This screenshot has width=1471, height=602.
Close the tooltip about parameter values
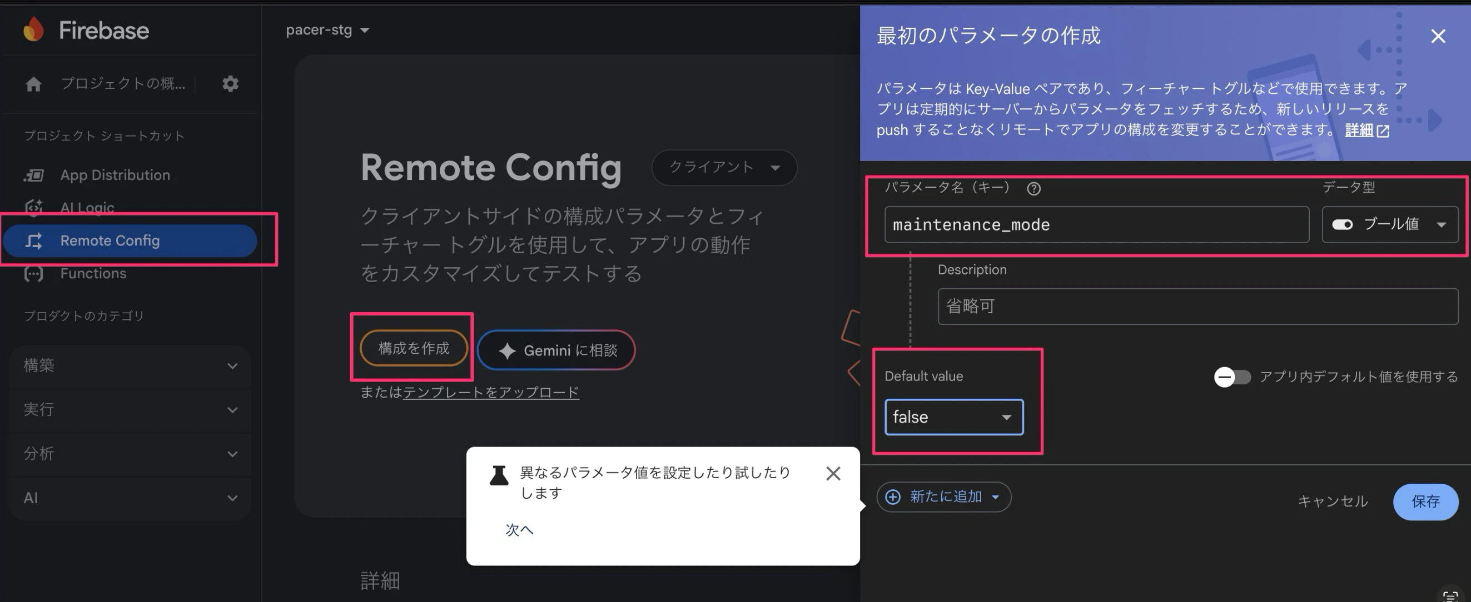pyautogui.click(x=833, y=473)
